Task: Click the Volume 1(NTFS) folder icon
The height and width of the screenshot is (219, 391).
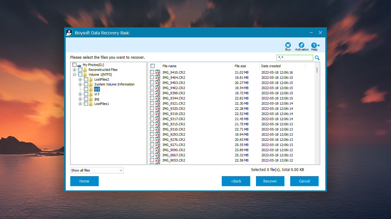Action: 85,75
